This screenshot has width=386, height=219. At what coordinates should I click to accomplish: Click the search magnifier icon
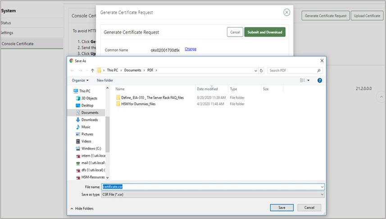tap(319, 71)
